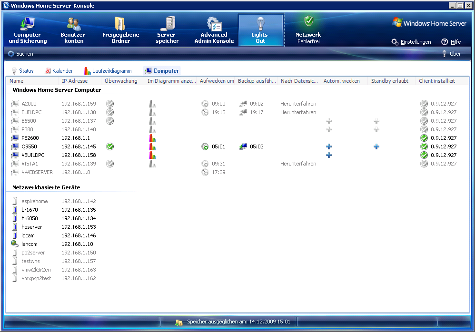The width and height of the screenshot is (475, 332).
Task: Sort by Client installiert column header
Action: tap(442, 81)
